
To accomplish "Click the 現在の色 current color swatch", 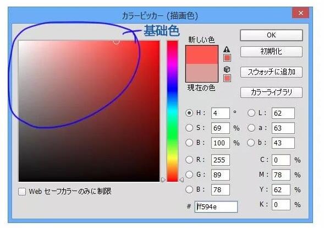I will click(x=202, y=73).
